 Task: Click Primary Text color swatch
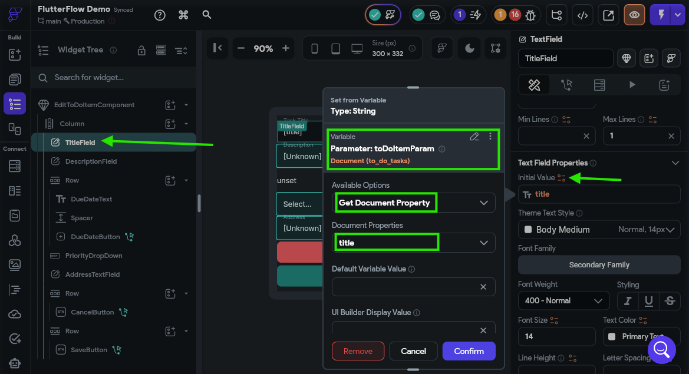pos(612,337)
